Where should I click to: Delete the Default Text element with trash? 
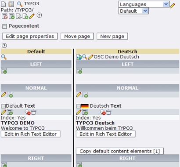tap(33, 112)
